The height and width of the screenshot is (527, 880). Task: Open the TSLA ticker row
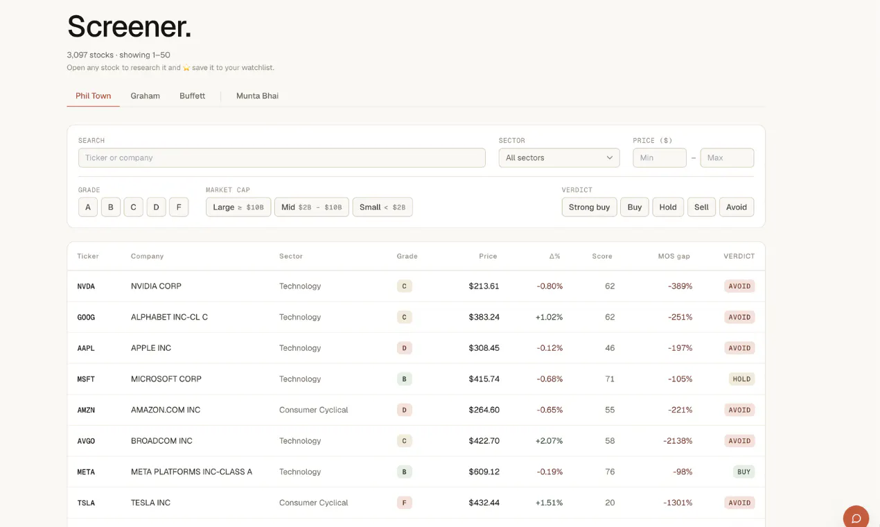coord(416,503)
